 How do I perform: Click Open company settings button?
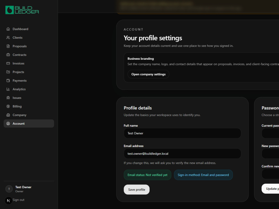148,74
